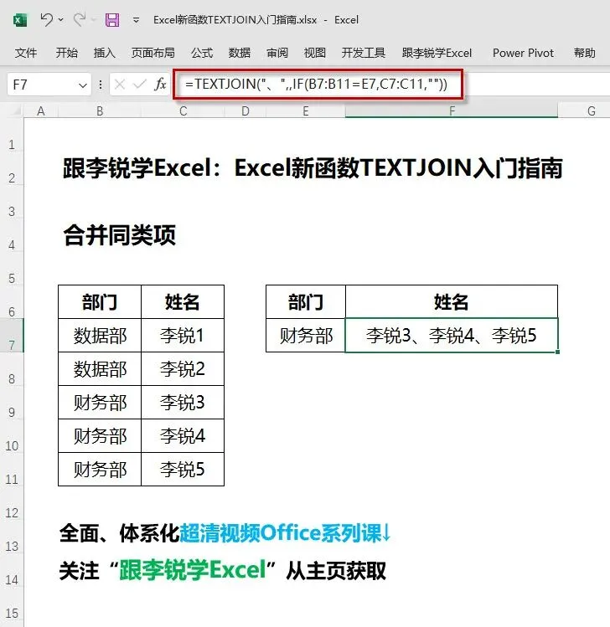Click the fill handle of cell F7
The image size is (610, 627).
click(x=557, y=352)
